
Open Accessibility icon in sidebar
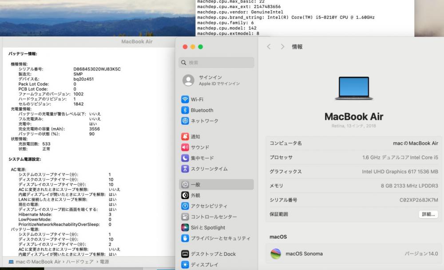pyautogui.click(x=185, y=206)
